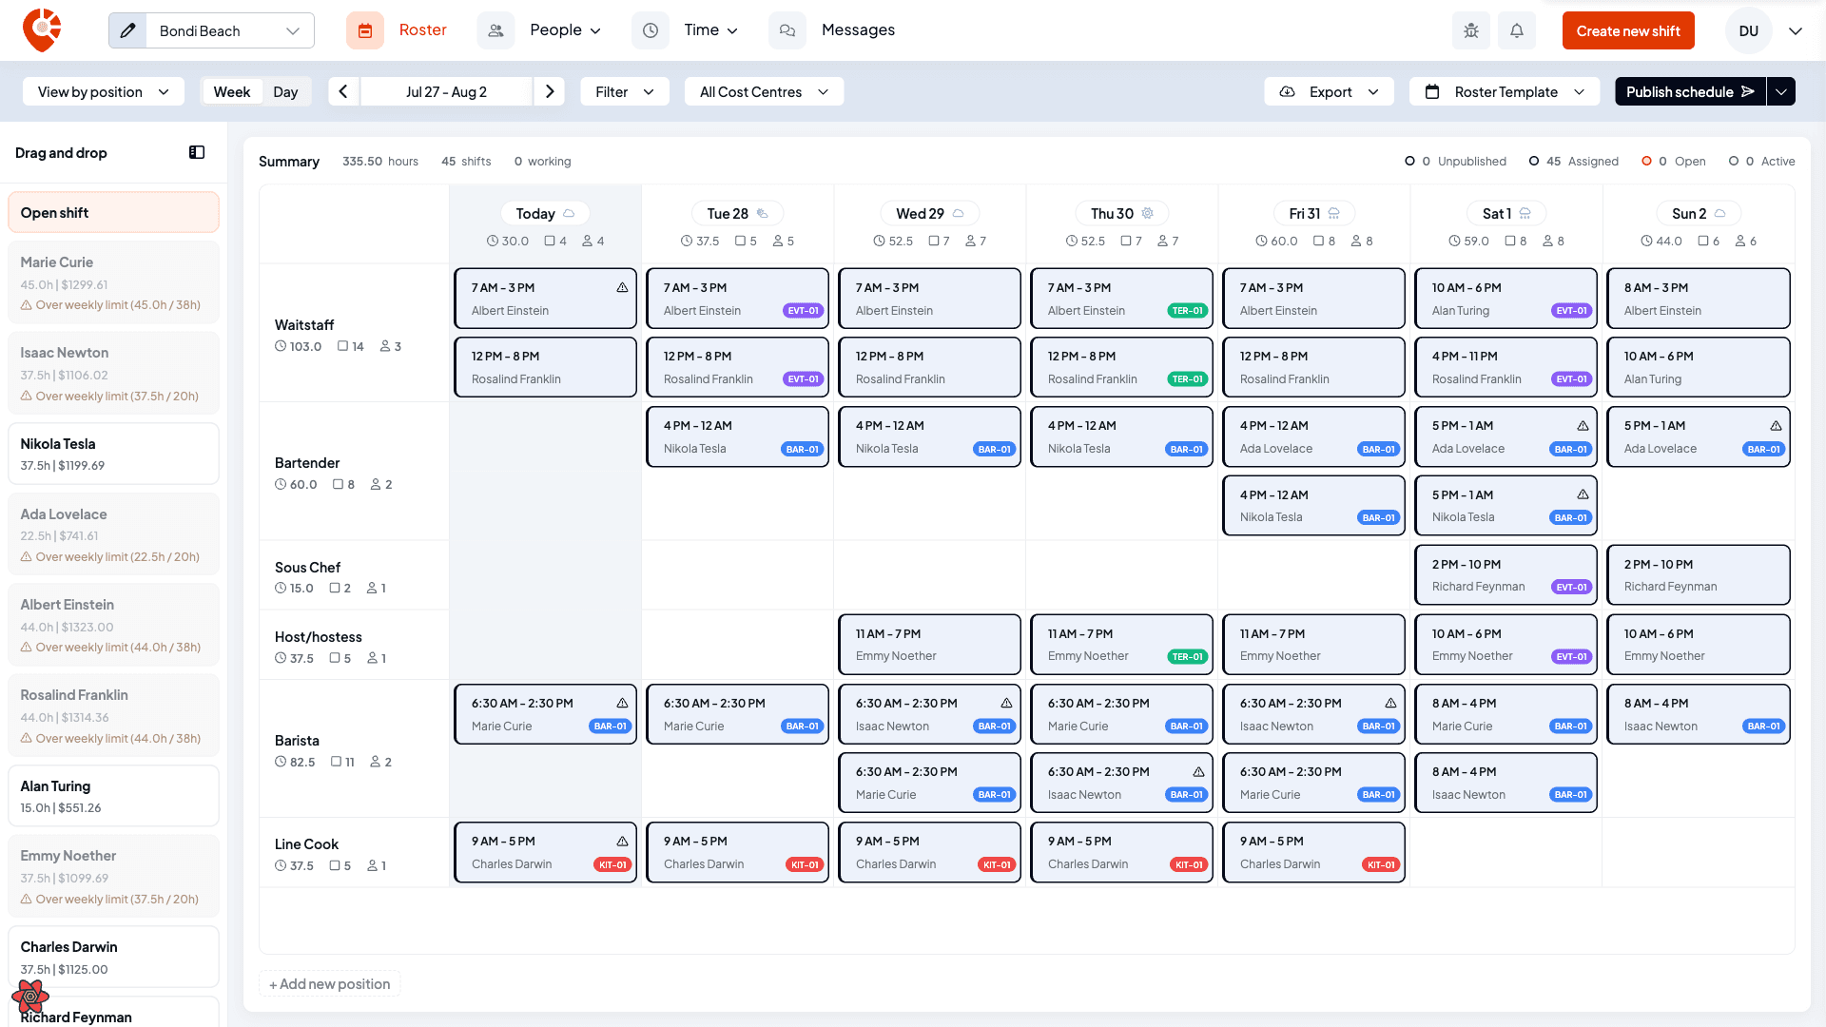Click the warning icon on Today's Charles Darwin shift
The width and height of the screenshot is (1826, 1027).
coord(622,841)
